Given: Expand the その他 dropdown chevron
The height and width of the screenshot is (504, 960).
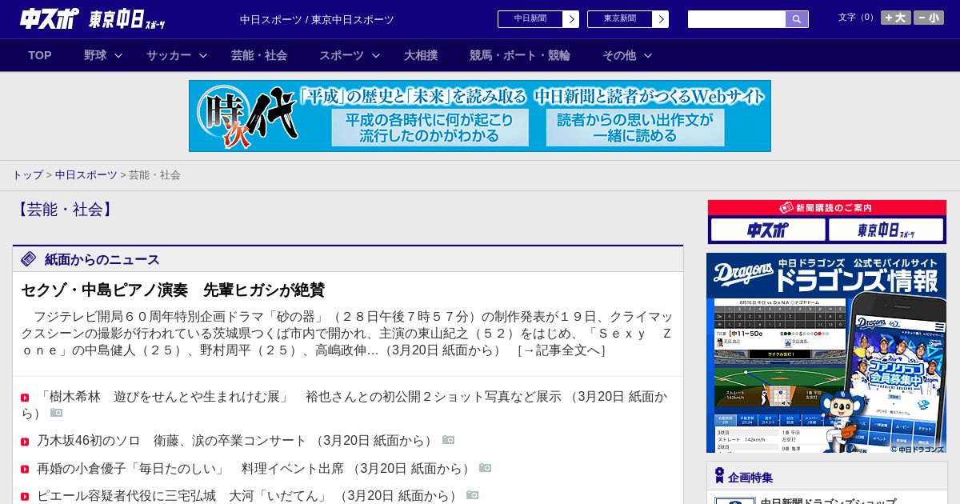Looking at the screenshot, I should tap(648, 55).
